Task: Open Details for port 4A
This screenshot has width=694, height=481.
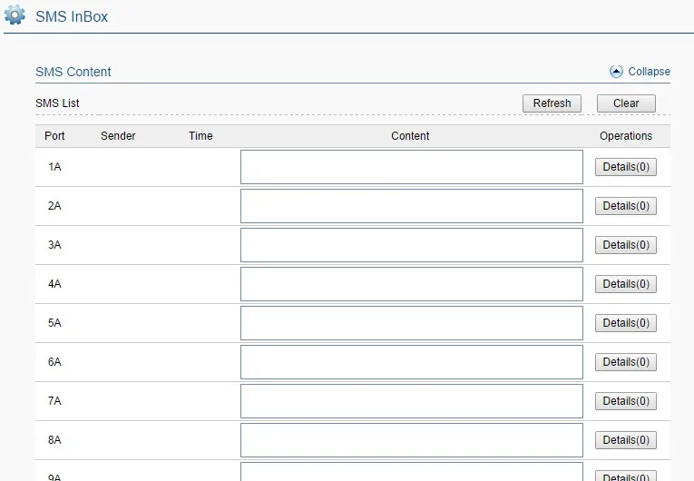Action: pos(626,284)
